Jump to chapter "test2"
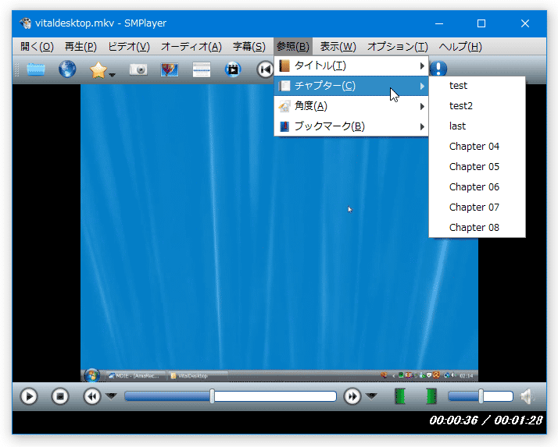Screen dimensions: 558x447 [478, 106]
